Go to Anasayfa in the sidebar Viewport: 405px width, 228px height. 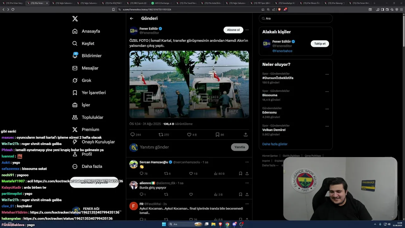point(86,31)
